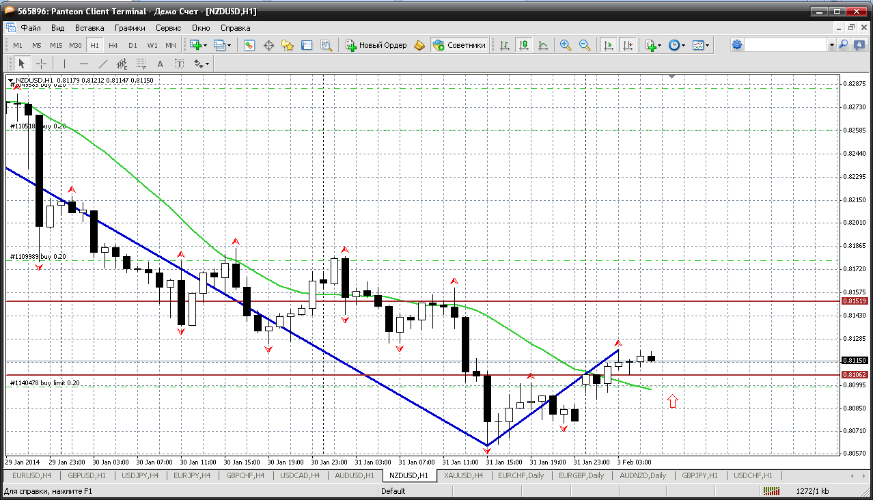Switch timeframe to W1

(x=152, y=45)
